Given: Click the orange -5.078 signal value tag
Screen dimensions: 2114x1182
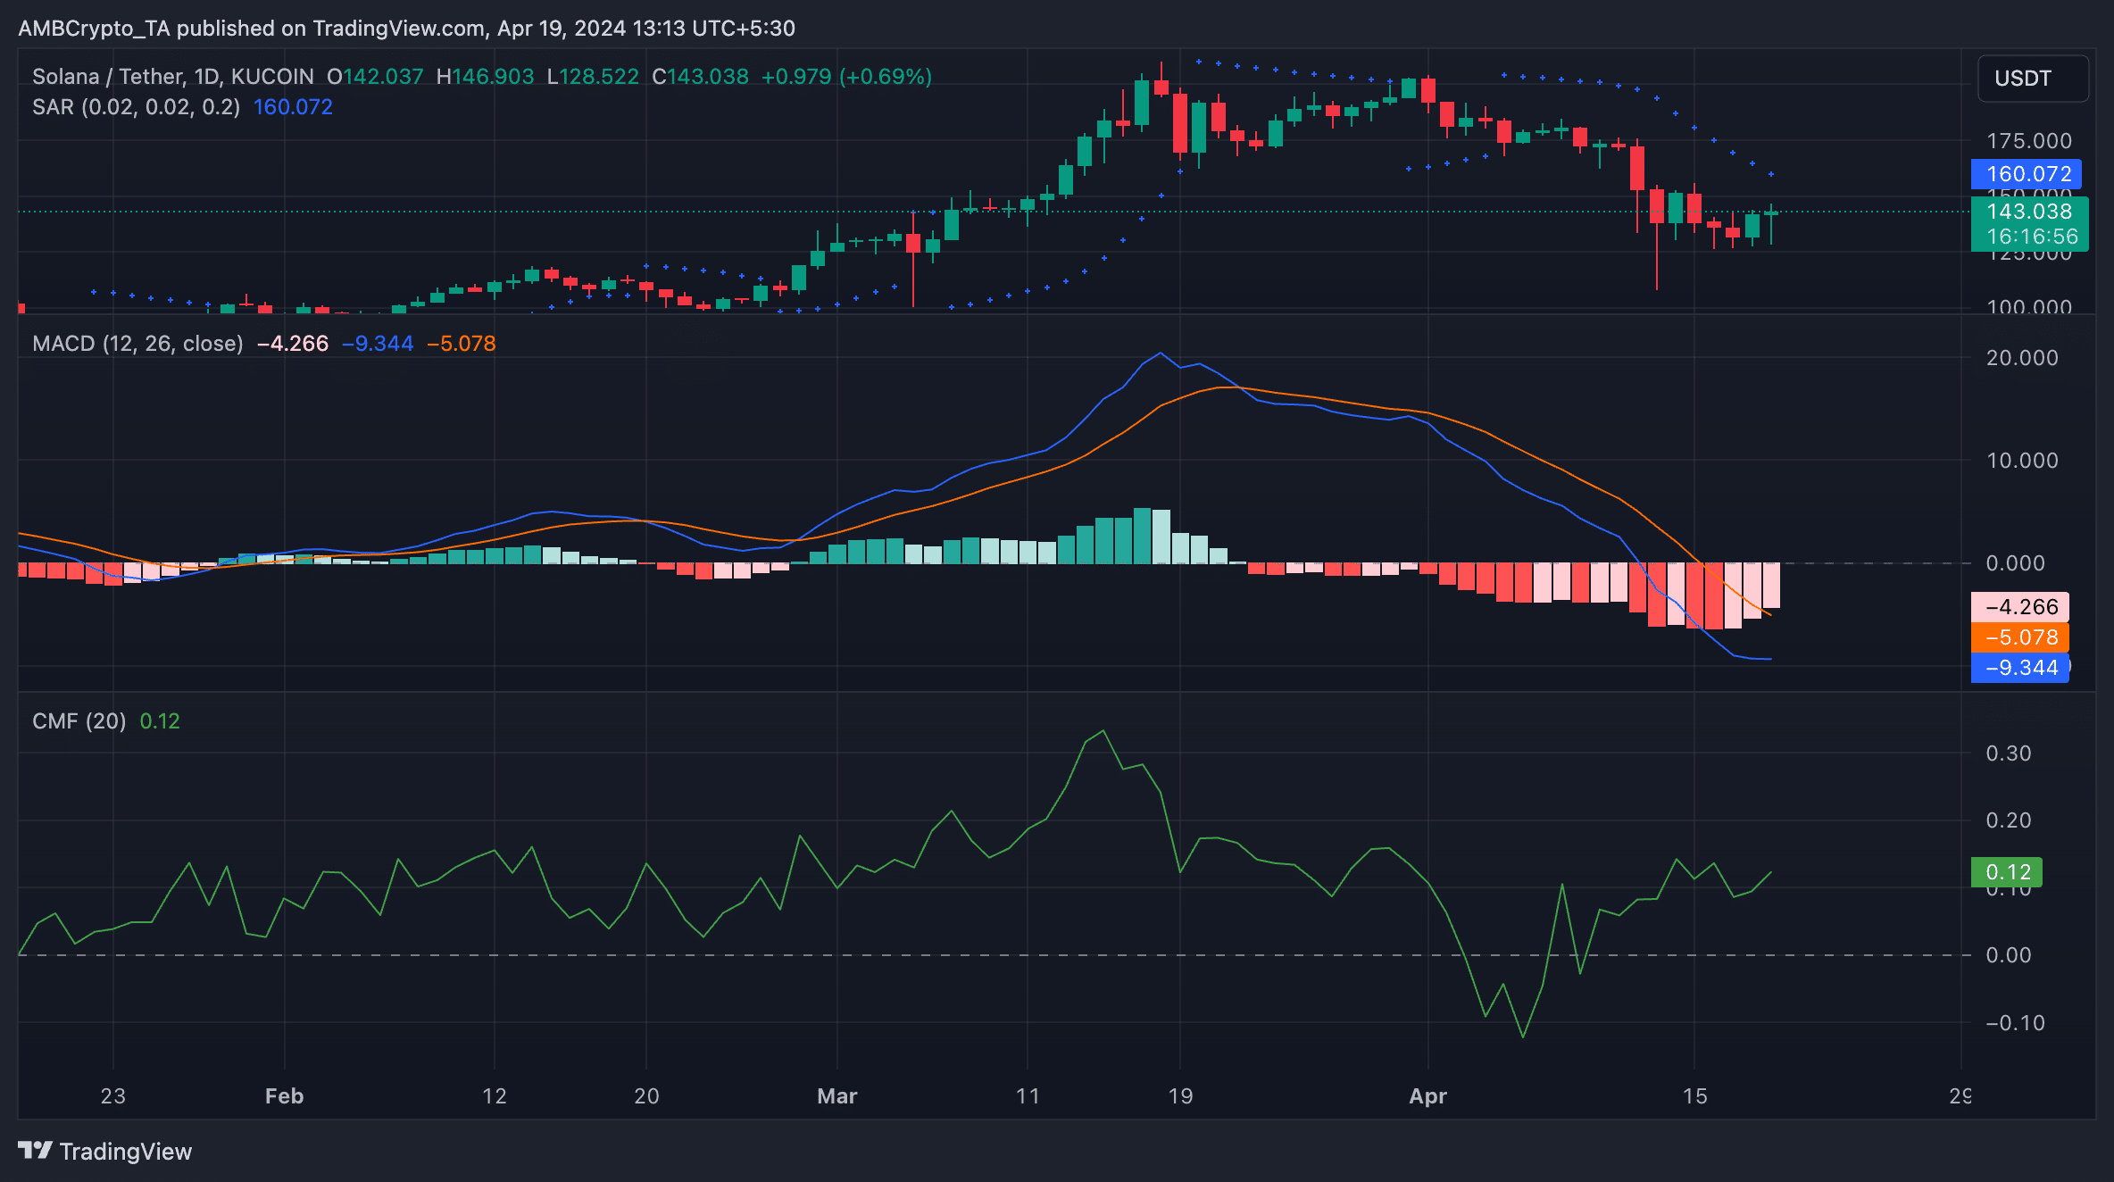Looking at the screenshot, I should (2020, 637).
